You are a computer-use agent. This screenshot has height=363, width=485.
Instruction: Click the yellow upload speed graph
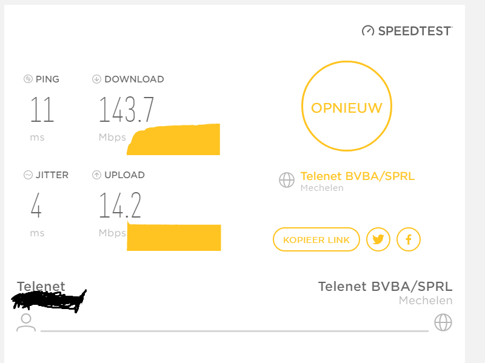point(175,237)
